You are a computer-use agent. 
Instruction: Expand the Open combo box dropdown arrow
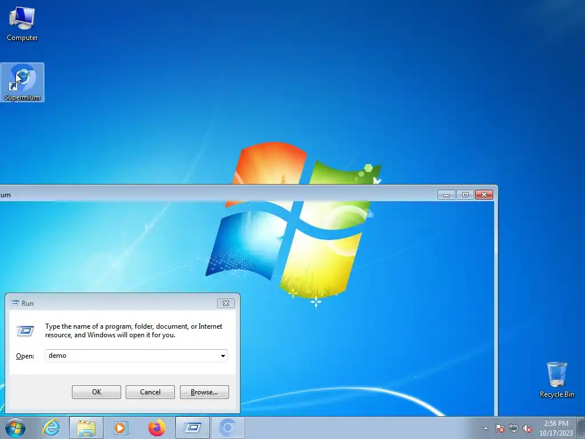pos(223,356)
